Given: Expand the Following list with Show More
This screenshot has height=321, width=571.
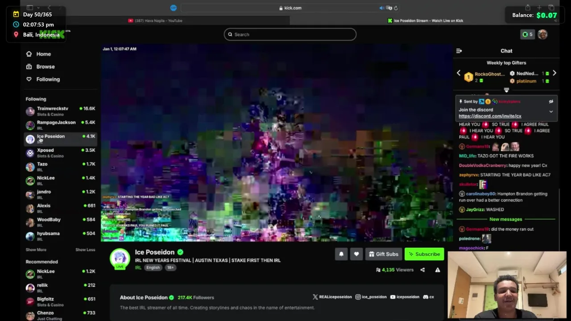Looking at the screenshot, I should coord(36,250).
